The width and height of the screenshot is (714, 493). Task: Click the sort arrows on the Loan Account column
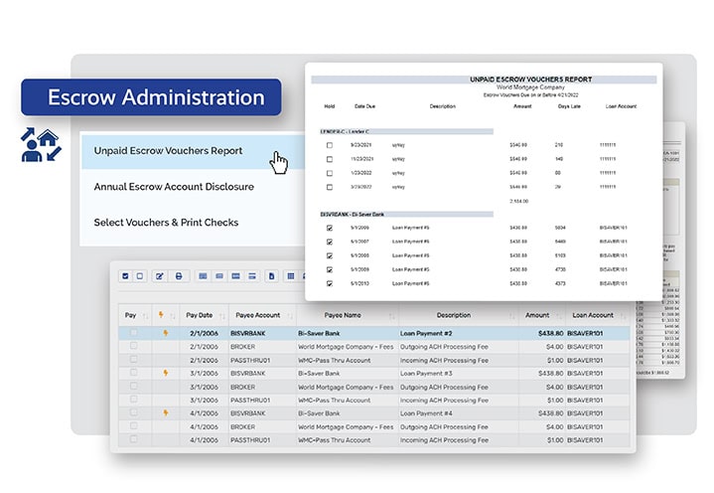(623, 316)
